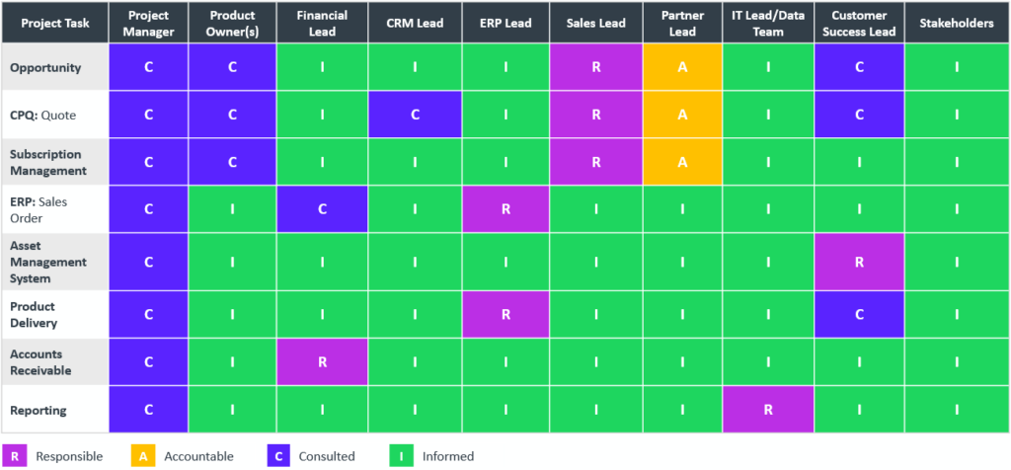Click ERP Lead's Responsible cell for Product Delivery
The height and width of the screenshot is (470, 1011).
point(505,314)
